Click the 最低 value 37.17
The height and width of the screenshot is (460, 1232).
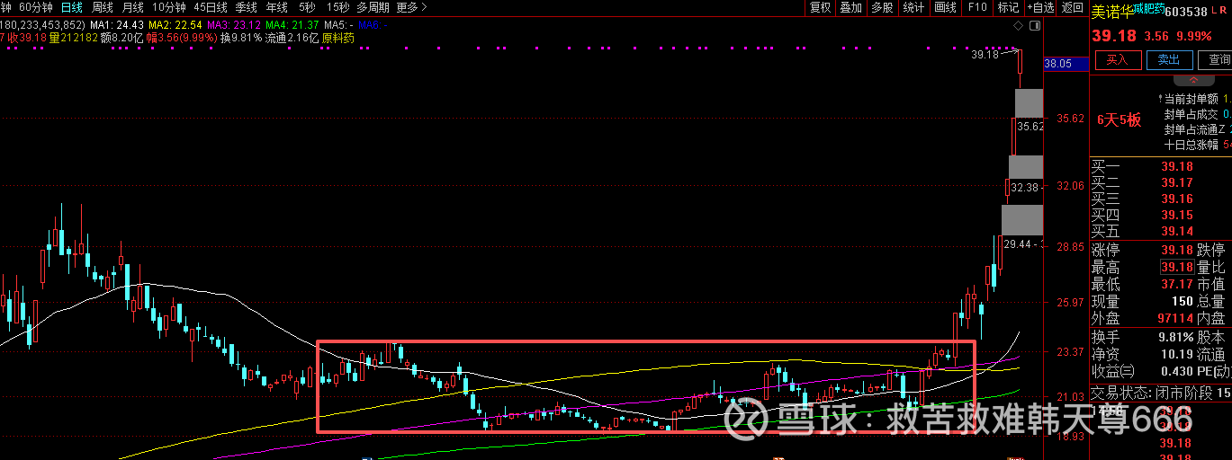pos(1176,284)
